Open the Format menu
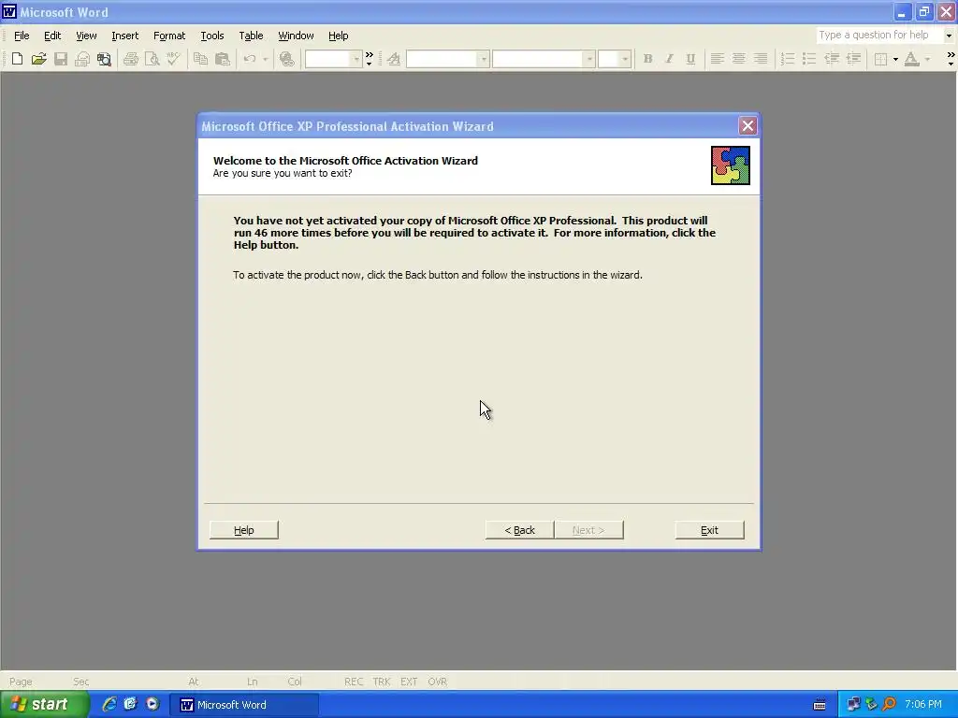Image resolution: width=958 pixels, height=718 pixels. coord(169,36)
